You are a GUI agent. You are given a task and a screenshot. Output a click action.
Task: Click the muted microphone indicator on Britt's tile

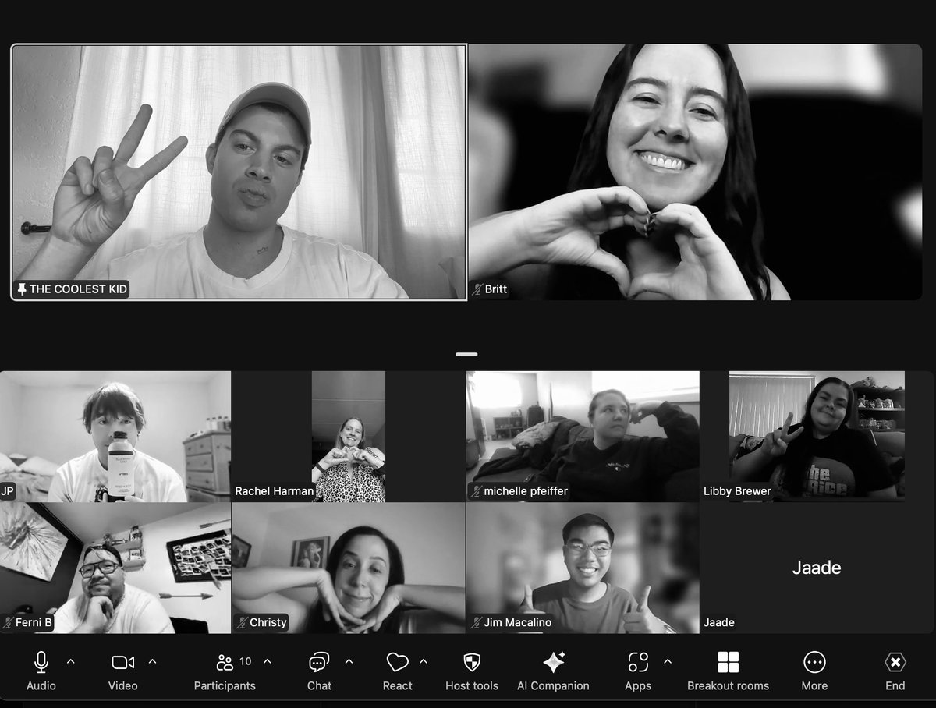[477, 289]
